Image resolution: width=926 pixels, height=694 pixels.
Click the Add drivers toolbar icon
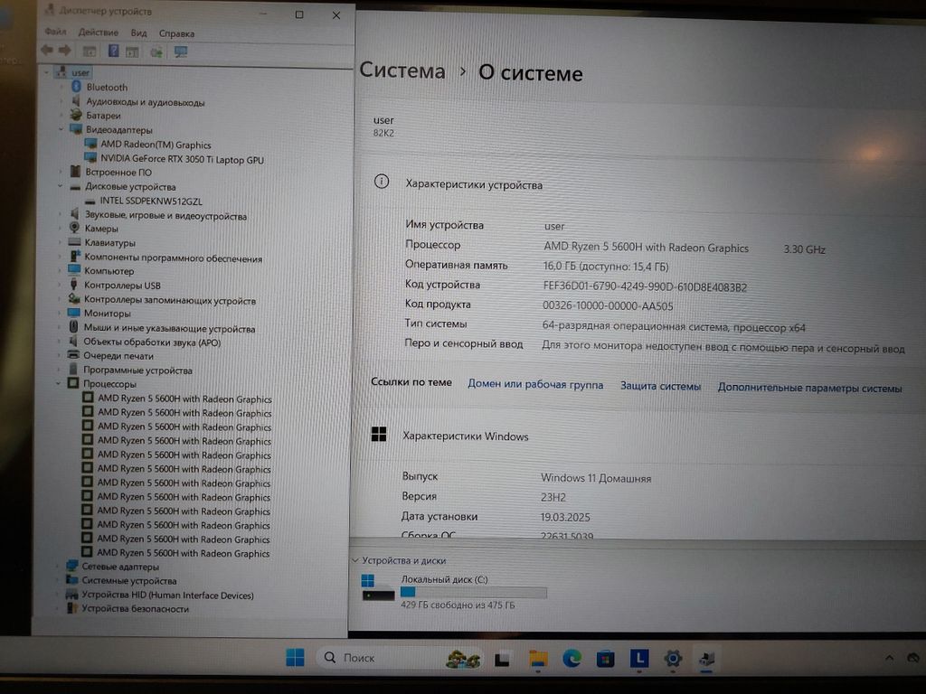point(156,52)
